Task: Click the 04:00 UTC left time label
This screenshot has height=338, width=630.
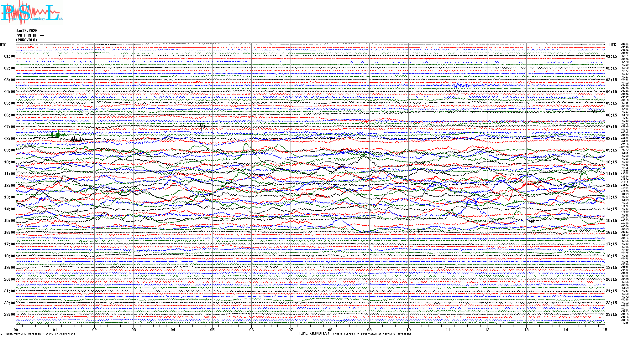Action: pos(9,92)
